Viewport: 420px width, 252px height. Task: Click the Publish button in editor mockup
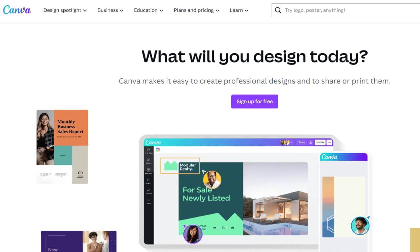click(320, 142)
